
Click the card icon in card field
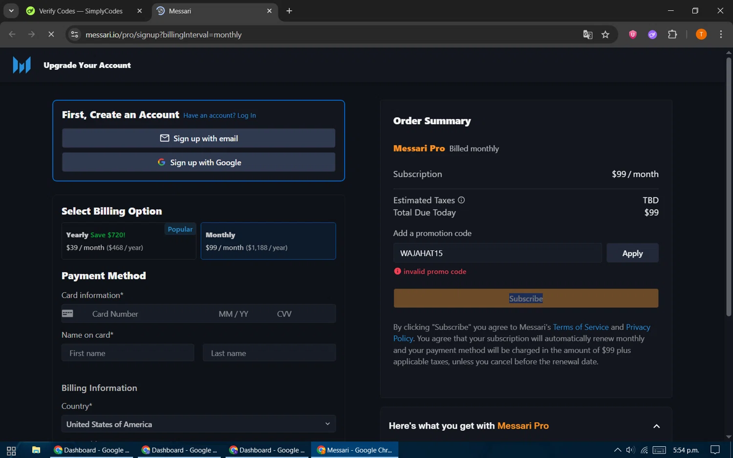click(67, 313)
